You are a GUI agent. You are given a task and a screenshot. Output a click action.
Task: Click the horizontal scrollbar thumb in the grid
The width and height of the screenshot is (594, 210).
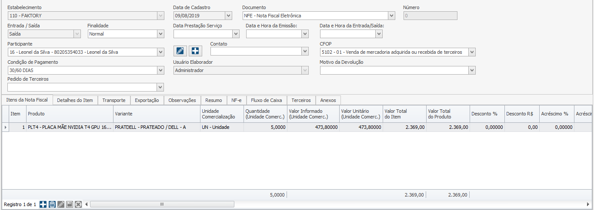162,204
